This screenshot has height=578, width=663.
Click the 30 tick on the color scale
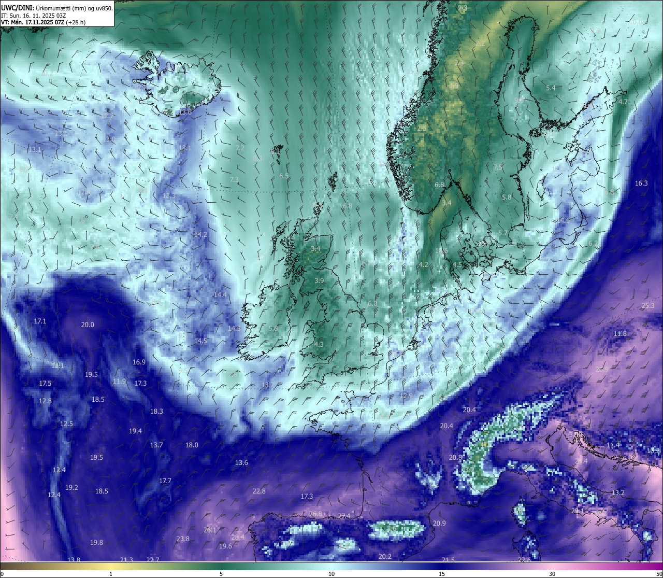552,574
